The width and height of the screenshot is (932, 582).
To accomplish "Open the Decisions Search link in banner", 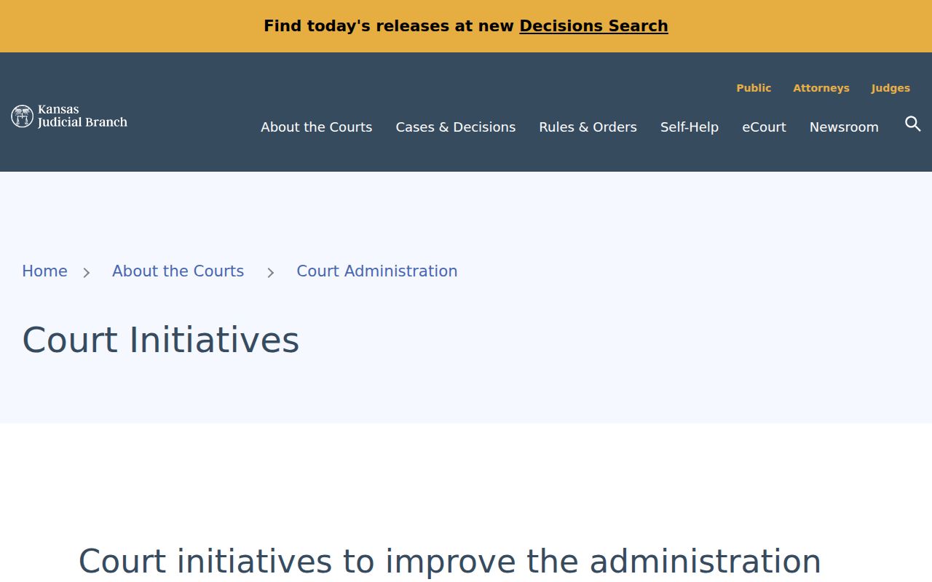I will [593, 26].
